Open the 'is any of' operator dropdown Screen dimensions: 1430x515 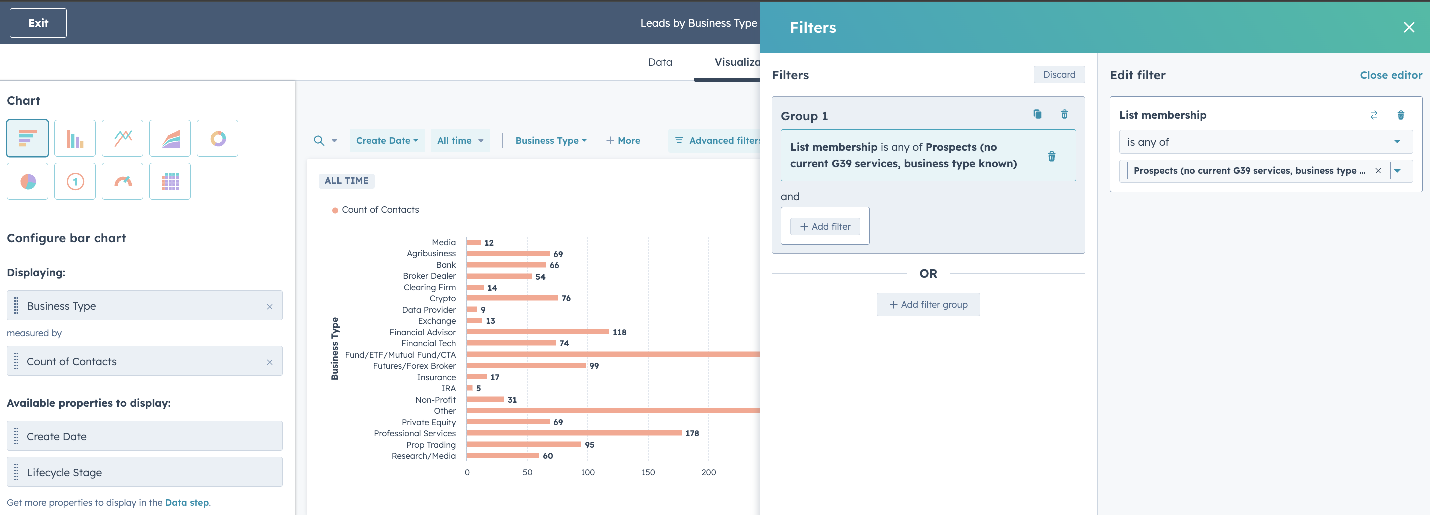pos(1265,142)
